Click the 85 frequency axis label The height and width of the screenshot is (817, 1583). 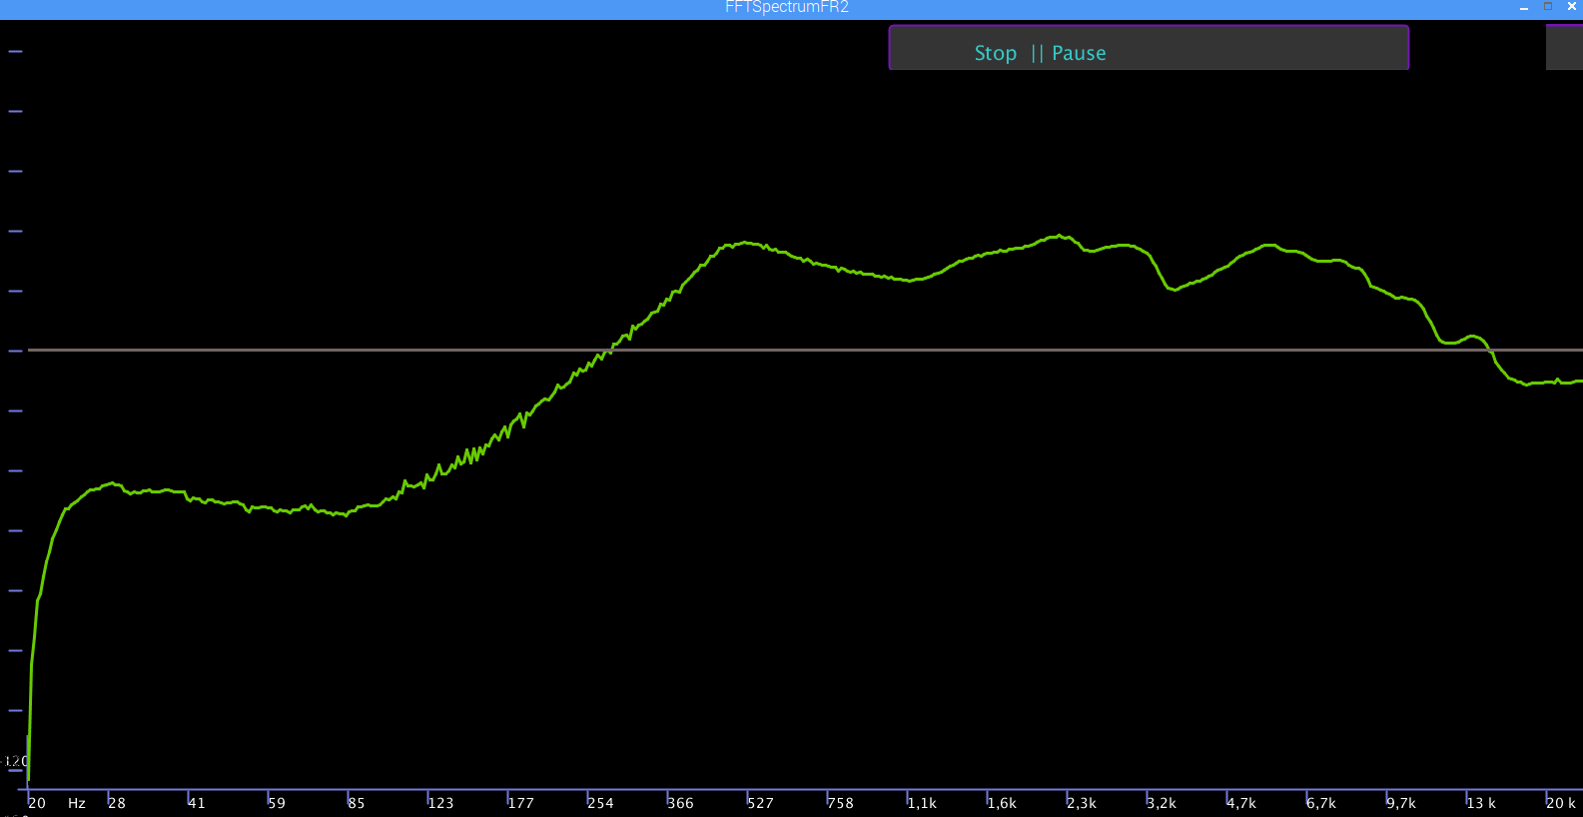357,803
